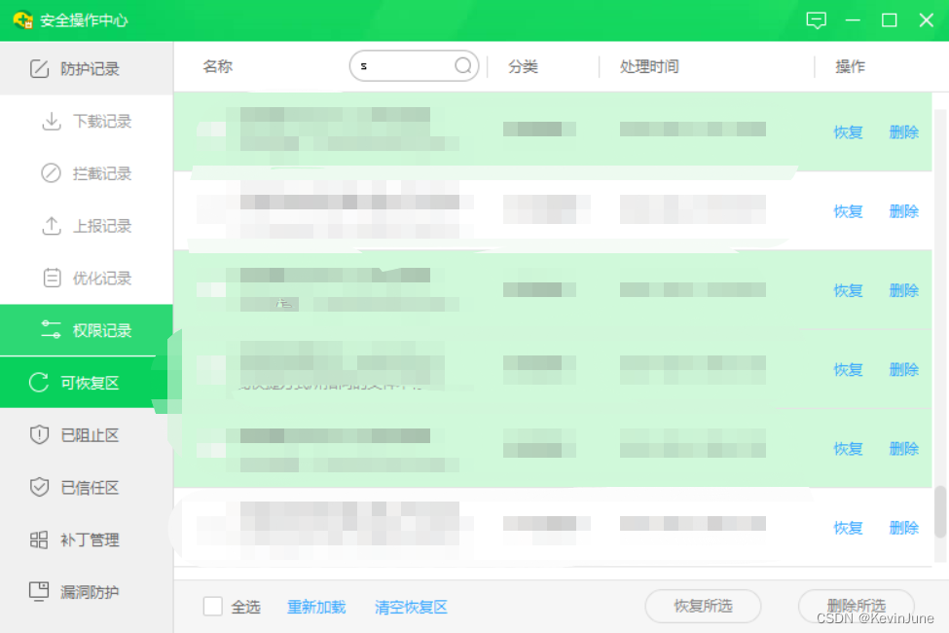The height and width of the screenshot is (633, 949).
Task: Click the 可恢复区 refresh circle icon
Action: pos(39,382)
